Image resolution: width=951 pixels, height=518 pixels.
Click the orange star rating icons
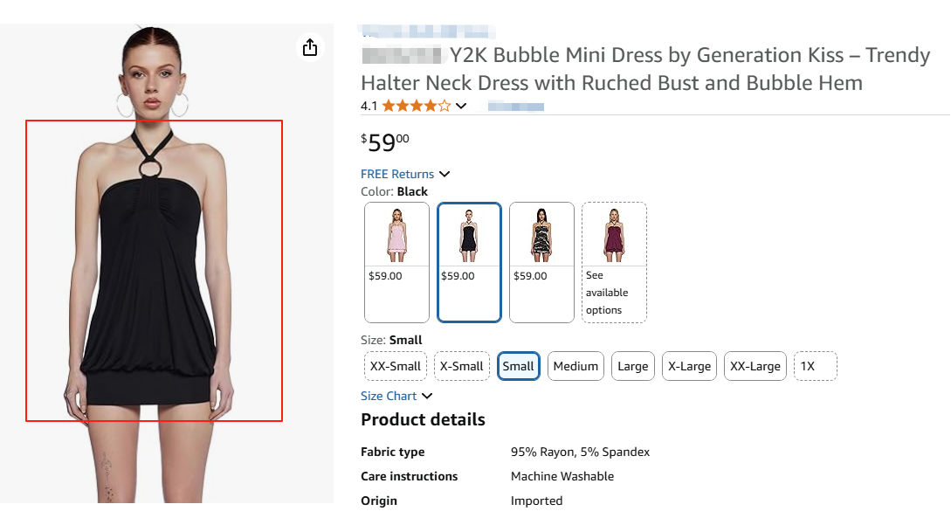(x=416, y=105)
